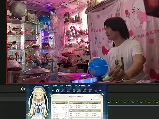Open the Skills tab in game menu
159x119 pixels.
pyautogui.click(x=74, y=91)
